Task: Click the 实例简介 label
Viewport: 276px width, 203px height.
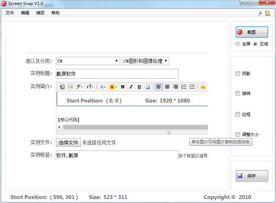Action: (41, 87)
